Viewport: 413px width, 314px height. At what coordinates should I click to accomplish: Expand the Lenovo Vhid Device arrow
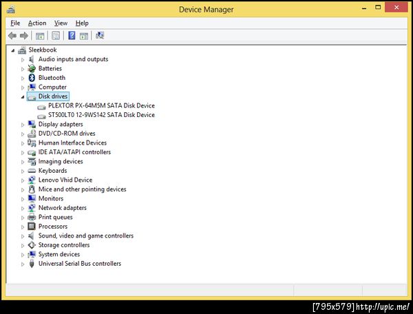tap(23, 180)
